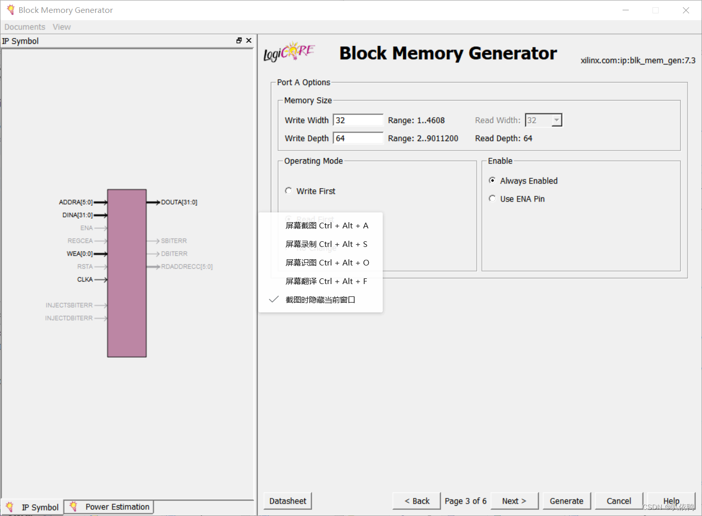702x516 pixels.
Task: Click the Range: 1..4608 text
Action: click(416, 120)
